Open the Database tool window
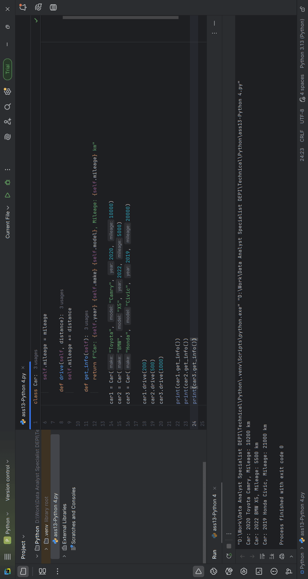 [53, 7]
